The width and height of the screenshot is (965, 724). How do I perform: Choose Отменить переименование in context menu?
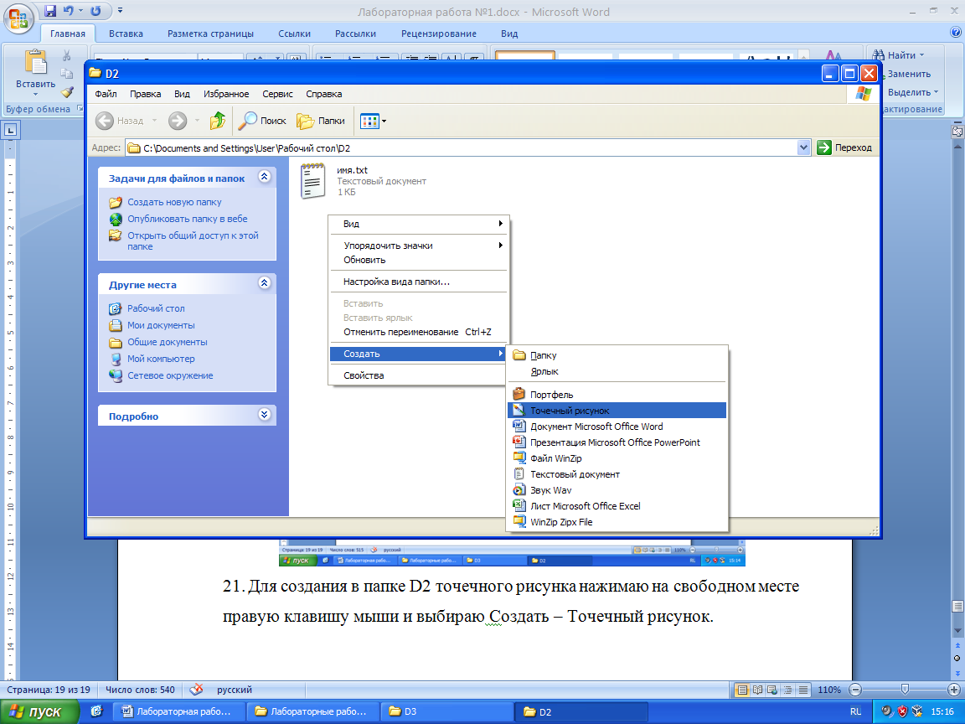pyautogui.click(x=418, y=332)
